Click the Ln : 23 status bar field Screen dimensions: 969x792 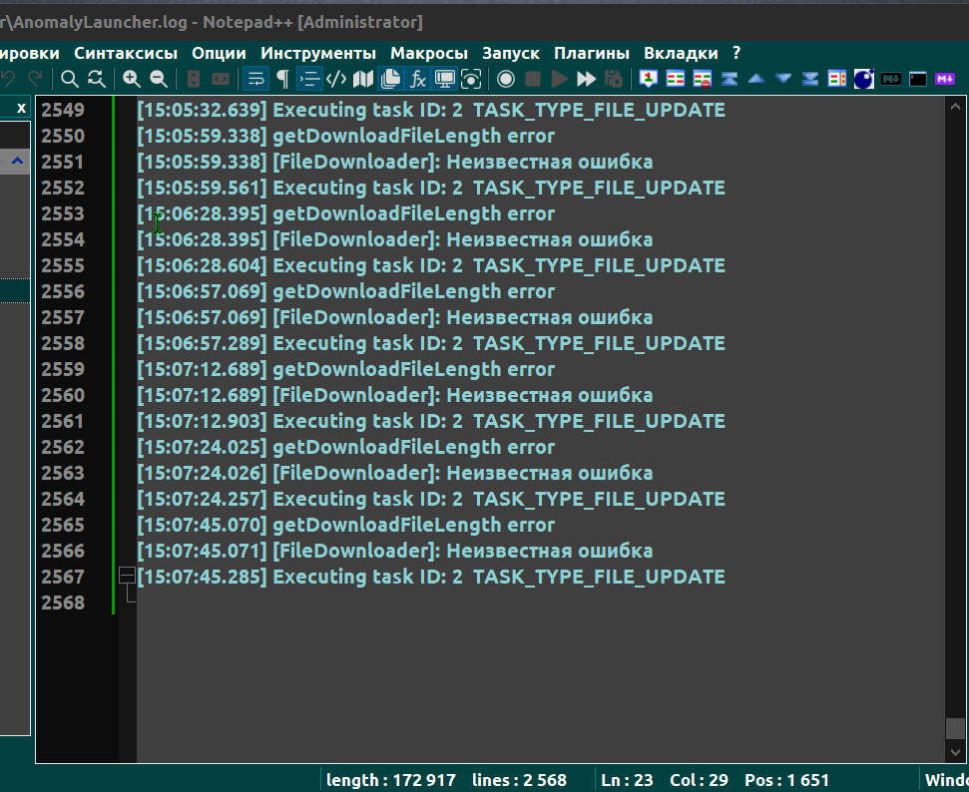(627, 780)
